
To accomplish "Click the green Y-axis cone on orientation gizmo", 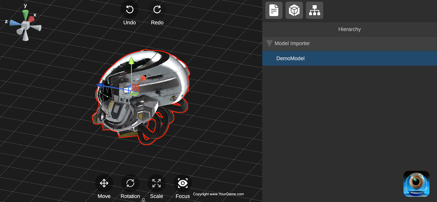I will pos(25,15).
